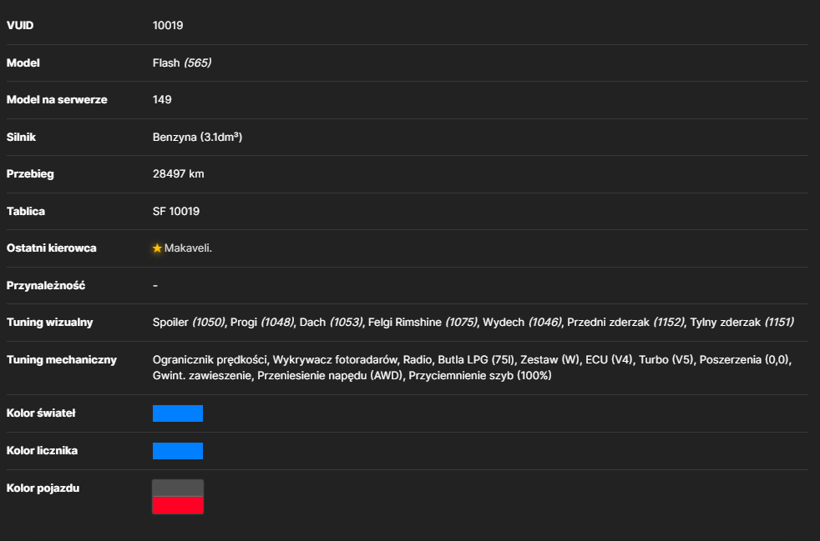Click the Tablica label
This screenshot has width=820, height=541.
(x=26, y=212)
